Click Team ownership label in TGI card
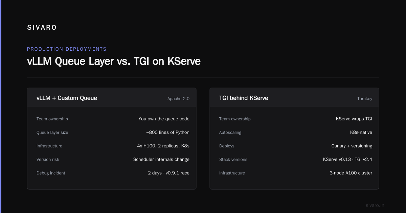406x213 pixels. pos(235,119)
